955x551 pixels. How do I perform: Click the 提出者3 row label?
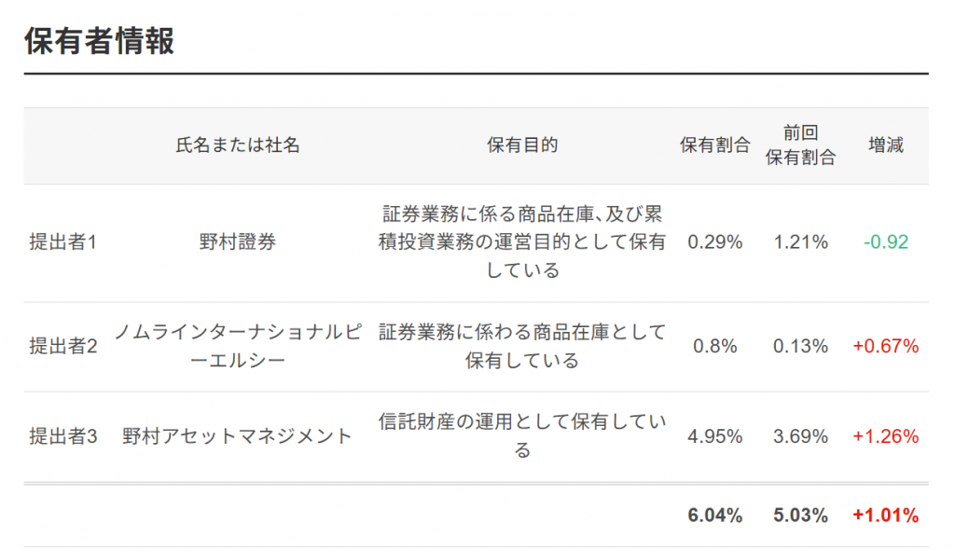[x=63, y=436]
